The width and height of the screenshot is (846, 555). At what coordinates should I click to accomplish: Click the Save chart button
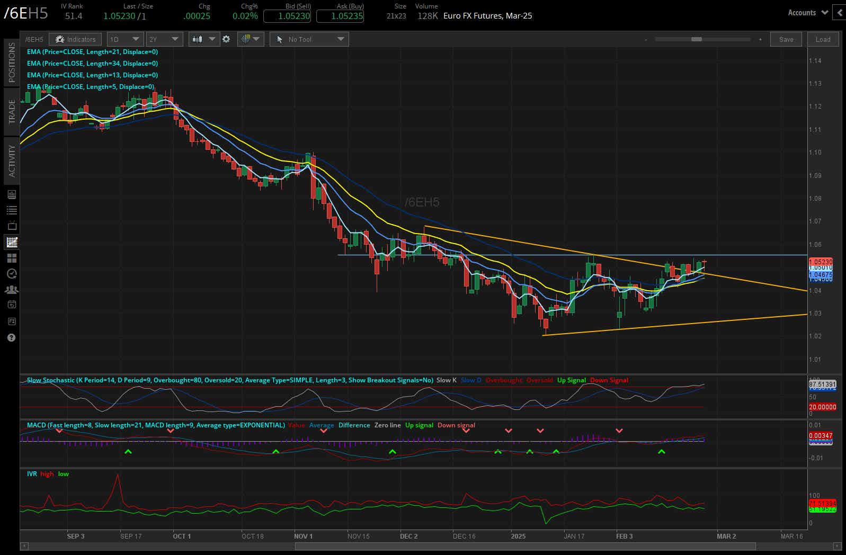(x=786, y=39)
